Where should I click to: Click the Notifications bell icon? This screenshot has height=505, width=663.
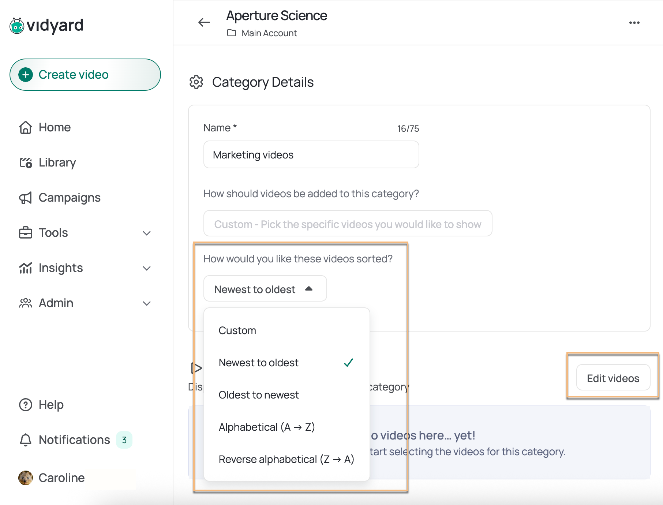pyautogui.click(x=26, y=440)
